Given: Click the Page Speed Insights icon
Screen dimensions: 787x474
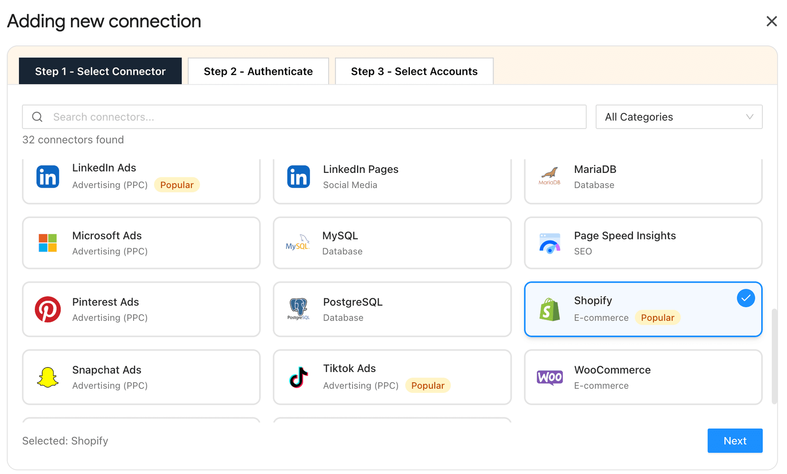Looking at the screenshot, I should (550, 243).
